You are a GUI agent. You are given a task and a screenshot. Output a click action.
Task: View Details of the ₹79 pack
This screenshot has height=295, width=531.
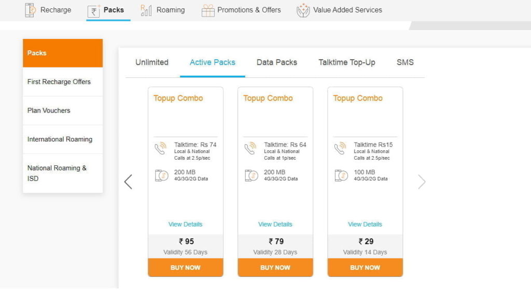[275, 224]
